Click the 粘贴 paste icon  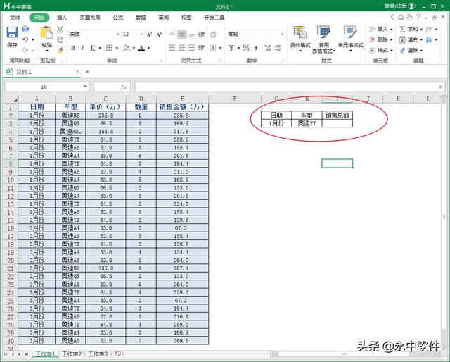point(46,33)
